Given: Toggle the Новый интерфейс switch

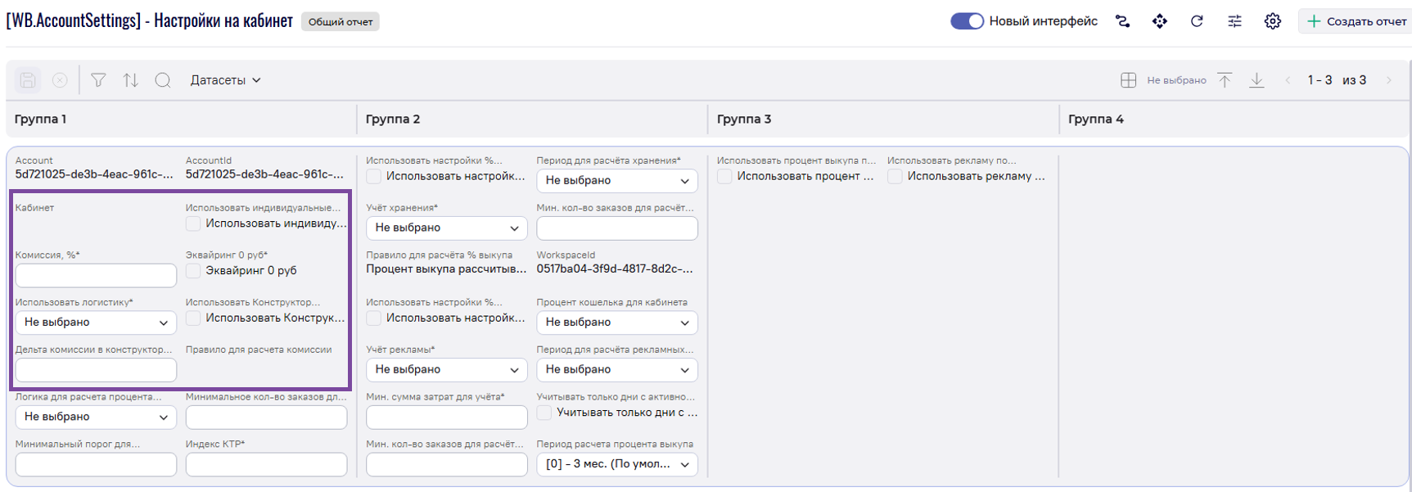Looking at the screenshot, I should pyautogui.click(x=967, y=21).
